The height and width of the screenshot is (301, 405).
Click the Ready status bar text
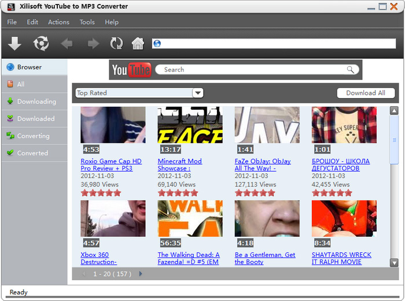[x=19, y=292]
